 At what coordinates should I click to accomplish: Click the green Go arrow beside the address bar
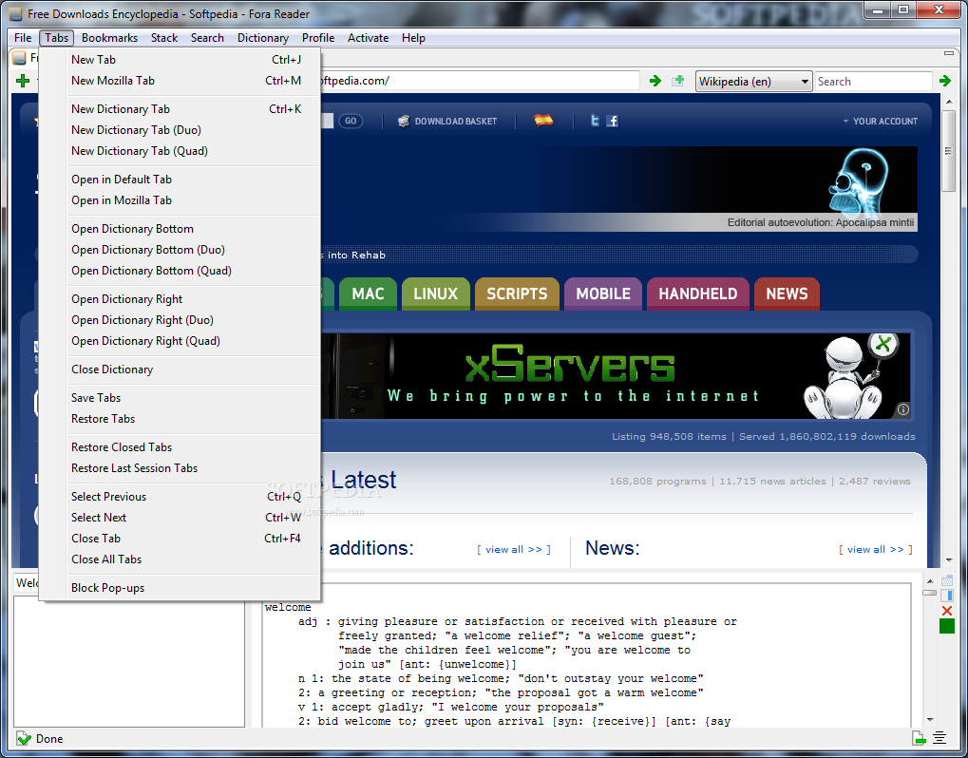tap(655, 81)
